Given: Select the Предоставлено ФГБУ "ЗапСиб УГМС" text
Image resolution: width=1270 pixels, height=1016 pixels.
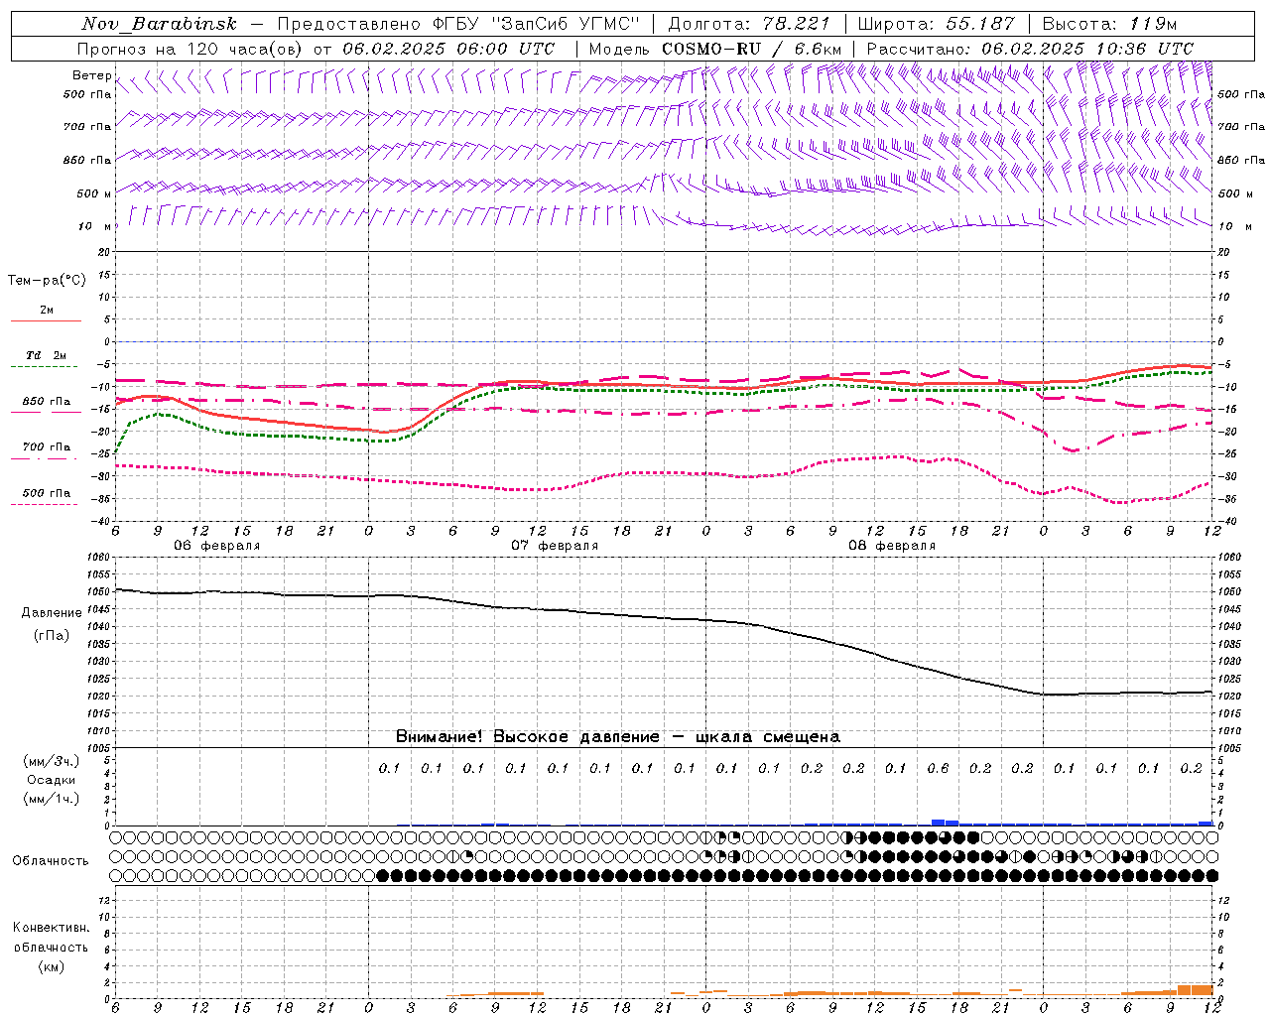Looking at the screenshot, I should (457, 24).
